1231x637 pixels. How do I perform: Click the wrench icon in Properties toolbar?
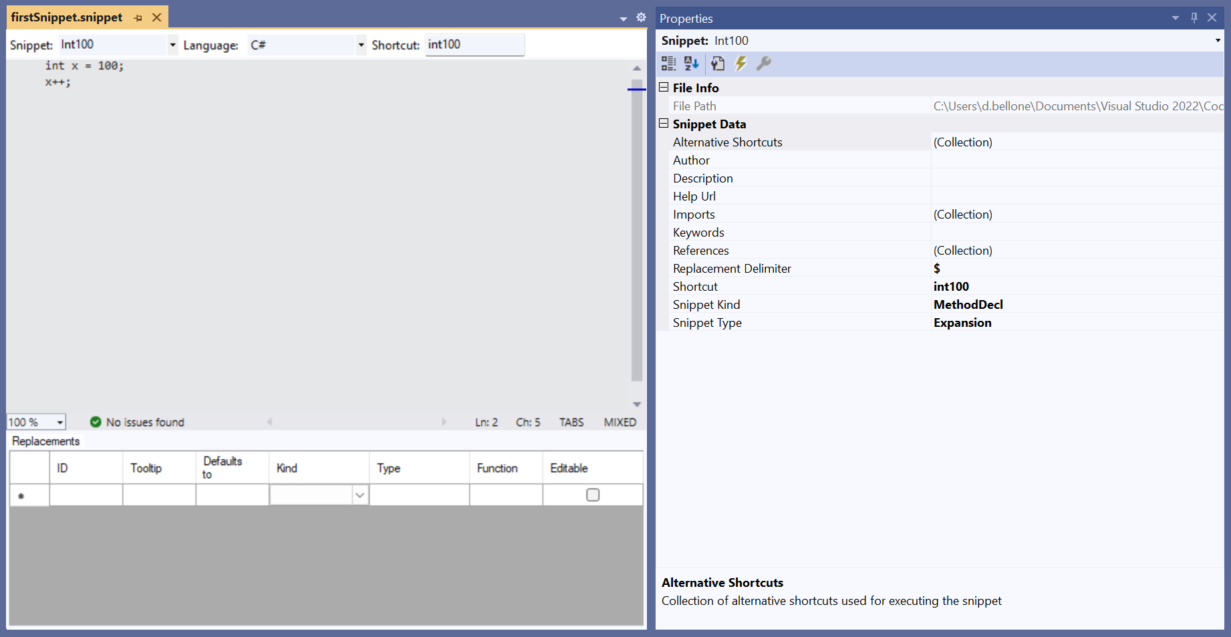763,63
